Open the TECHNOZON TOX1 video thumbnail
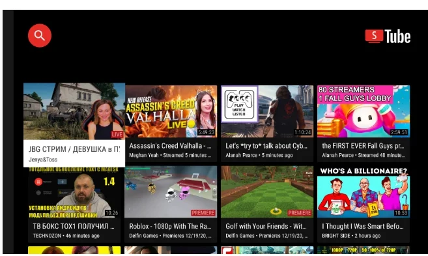This screenshot has width=428, height=256. pos(74,193)
